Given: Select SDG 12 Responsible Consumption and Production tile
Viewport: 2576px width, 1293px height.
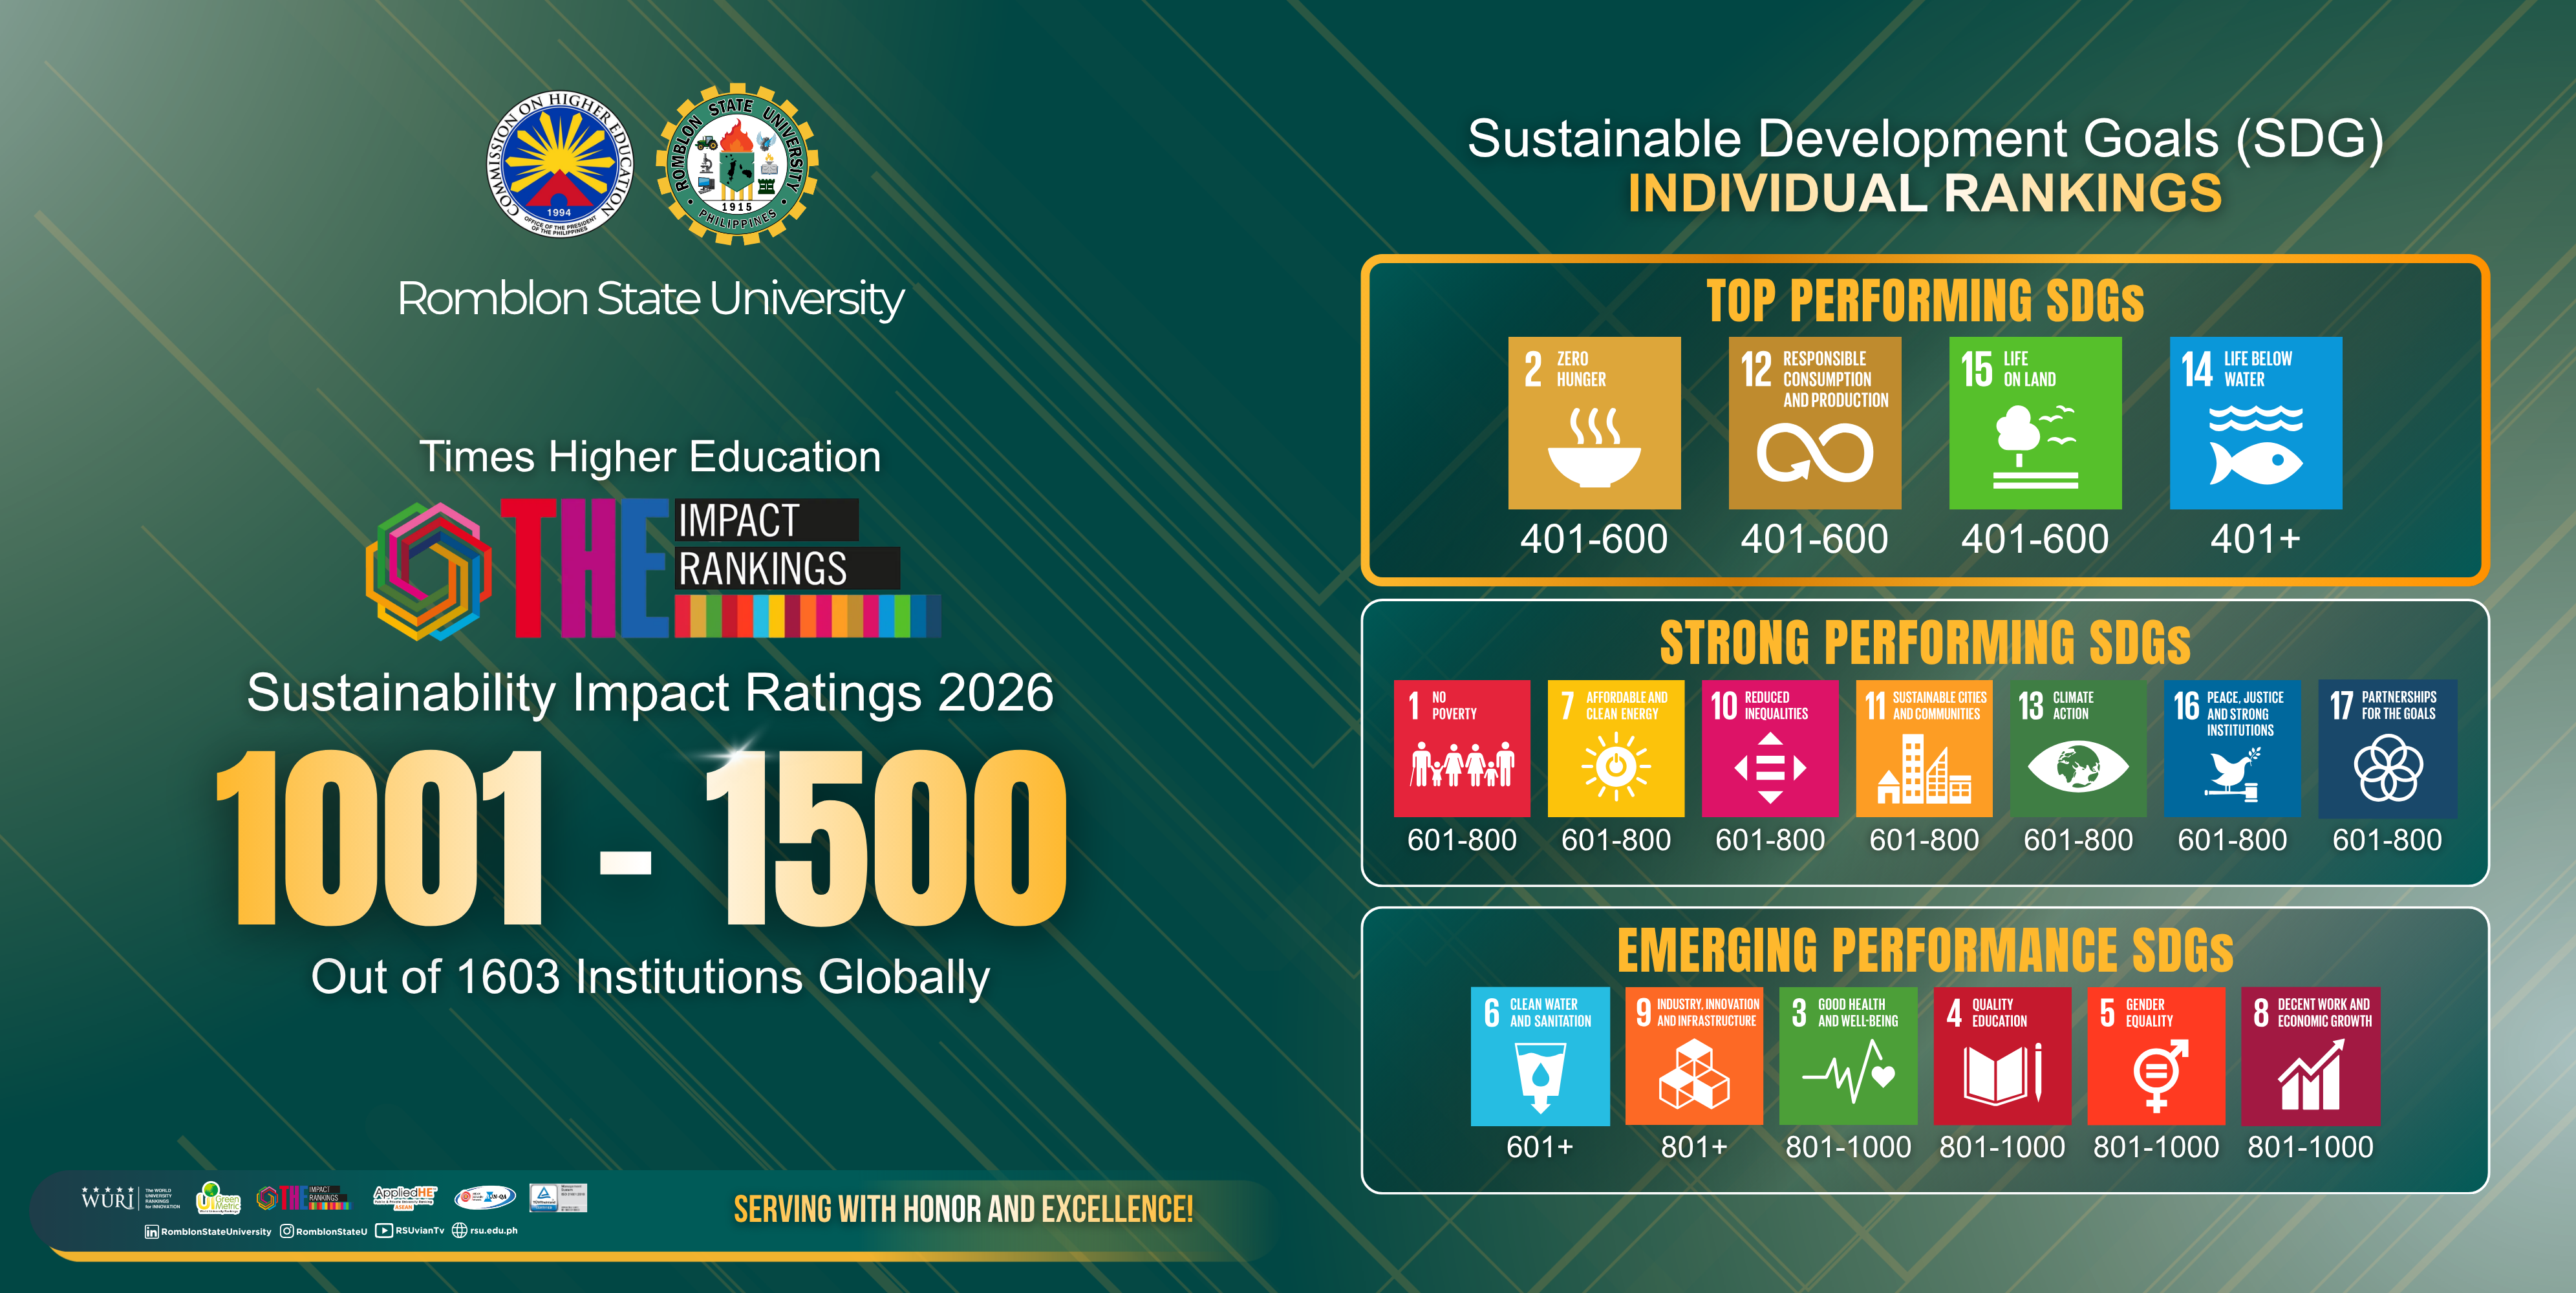Looking at the screenshot, I should [x=1815, y=423].
